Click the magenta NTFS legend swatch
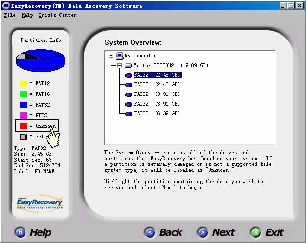The height and width of the screenshot is (243, 306). [x=23, y=116]
